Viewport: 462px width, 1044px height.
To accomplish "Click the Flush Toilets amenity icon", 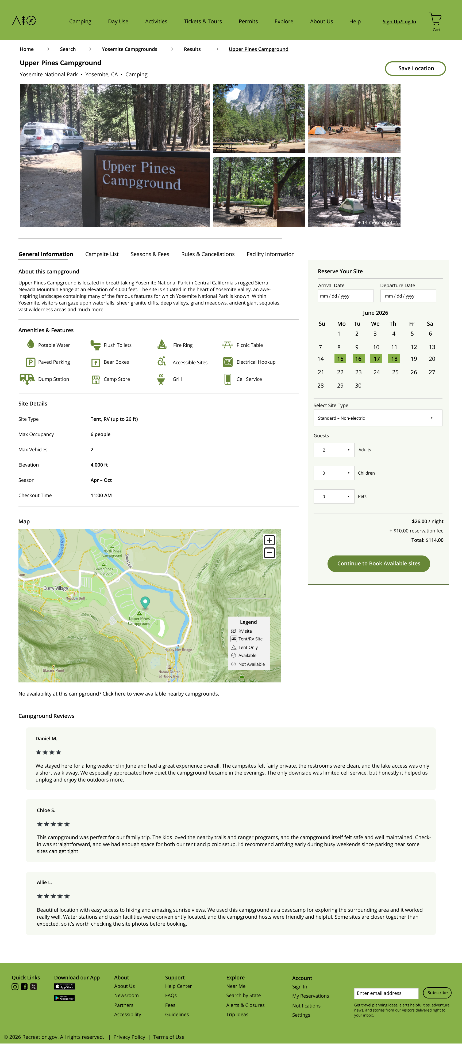I will click(x=95, y=345).
